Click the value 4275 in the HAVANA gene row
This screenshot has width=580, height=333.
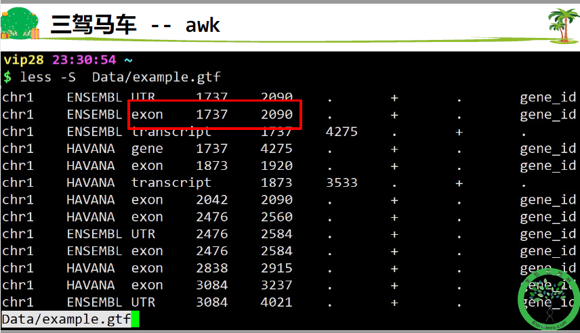tap(276, 149)
